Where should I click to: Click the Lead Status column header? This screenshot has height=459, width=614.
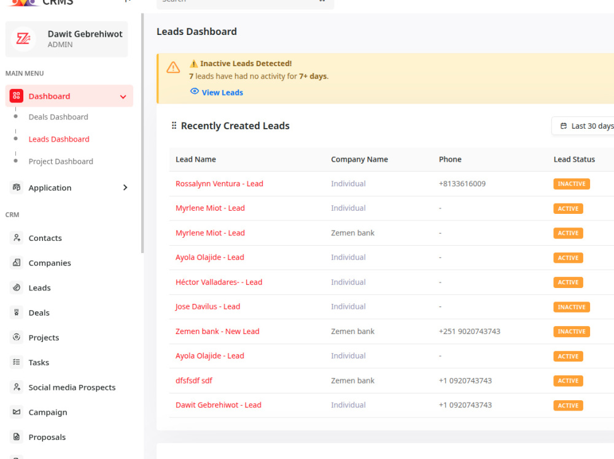click(x=574, y=159)
